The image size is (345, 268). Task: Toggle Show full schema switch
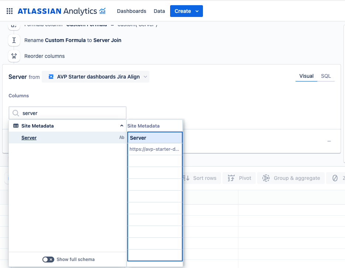(48, 260)
